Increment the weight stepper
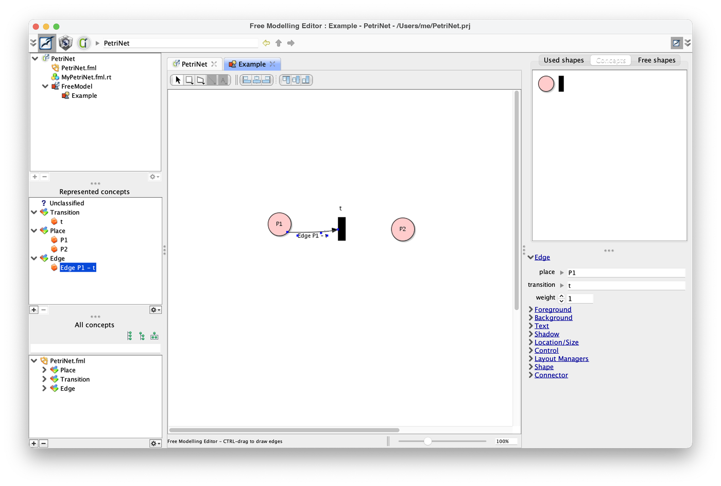This screenshot has width=721, height=486. [561, 296]
